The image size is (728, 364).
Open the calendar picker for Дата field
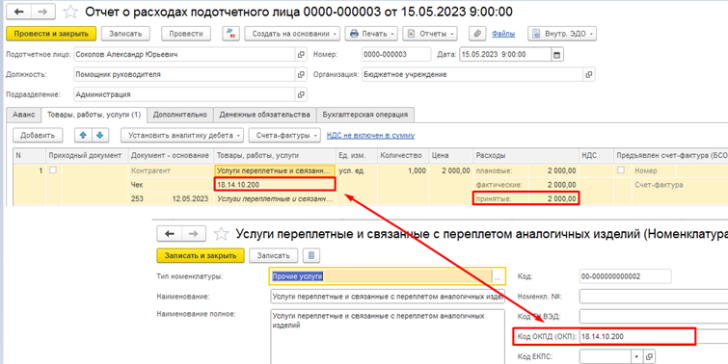coord(556,55)
